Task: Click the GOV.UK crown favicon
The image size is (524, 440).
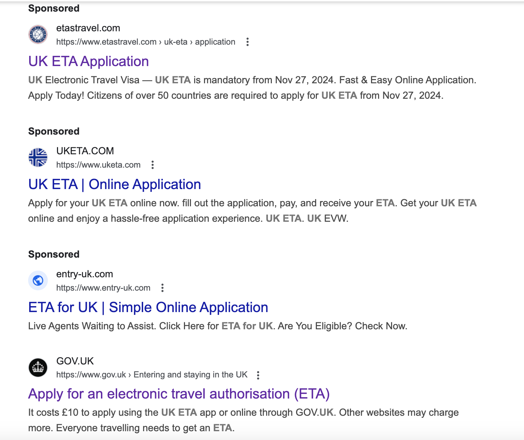Action: coord(38,368)
